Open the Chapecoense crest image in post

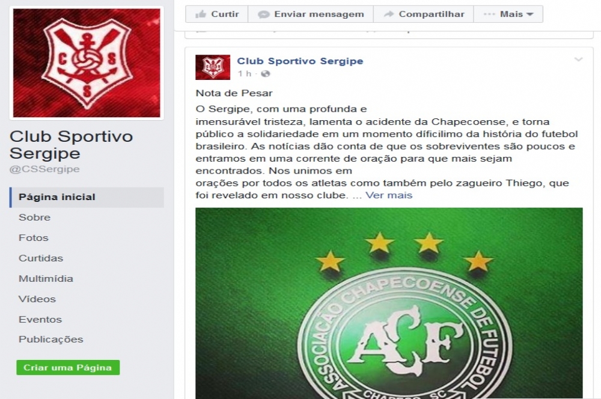389,303
